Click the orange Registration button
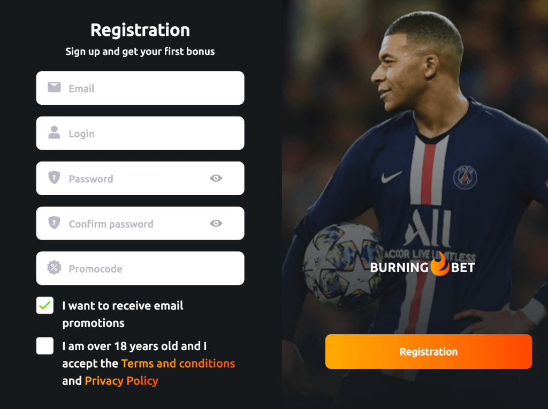This screenshot has height=409, width=548. tap(429, 351)
